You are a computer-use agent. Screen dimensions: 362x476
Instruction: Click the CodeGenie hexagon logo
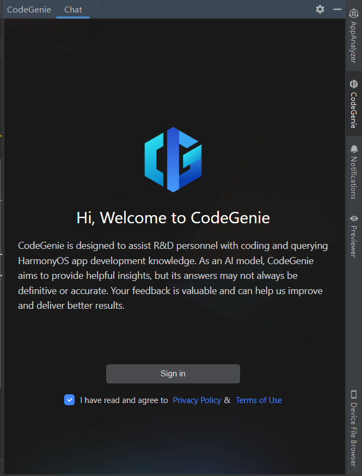tap(173, 160)
